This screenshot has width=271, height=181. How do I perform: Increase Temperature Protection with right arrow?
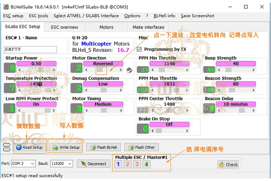pyautogui.click(x=54, y=90)
